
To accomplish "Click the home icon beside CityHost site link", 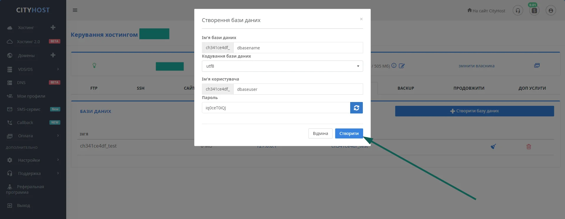I will point(469,10).
